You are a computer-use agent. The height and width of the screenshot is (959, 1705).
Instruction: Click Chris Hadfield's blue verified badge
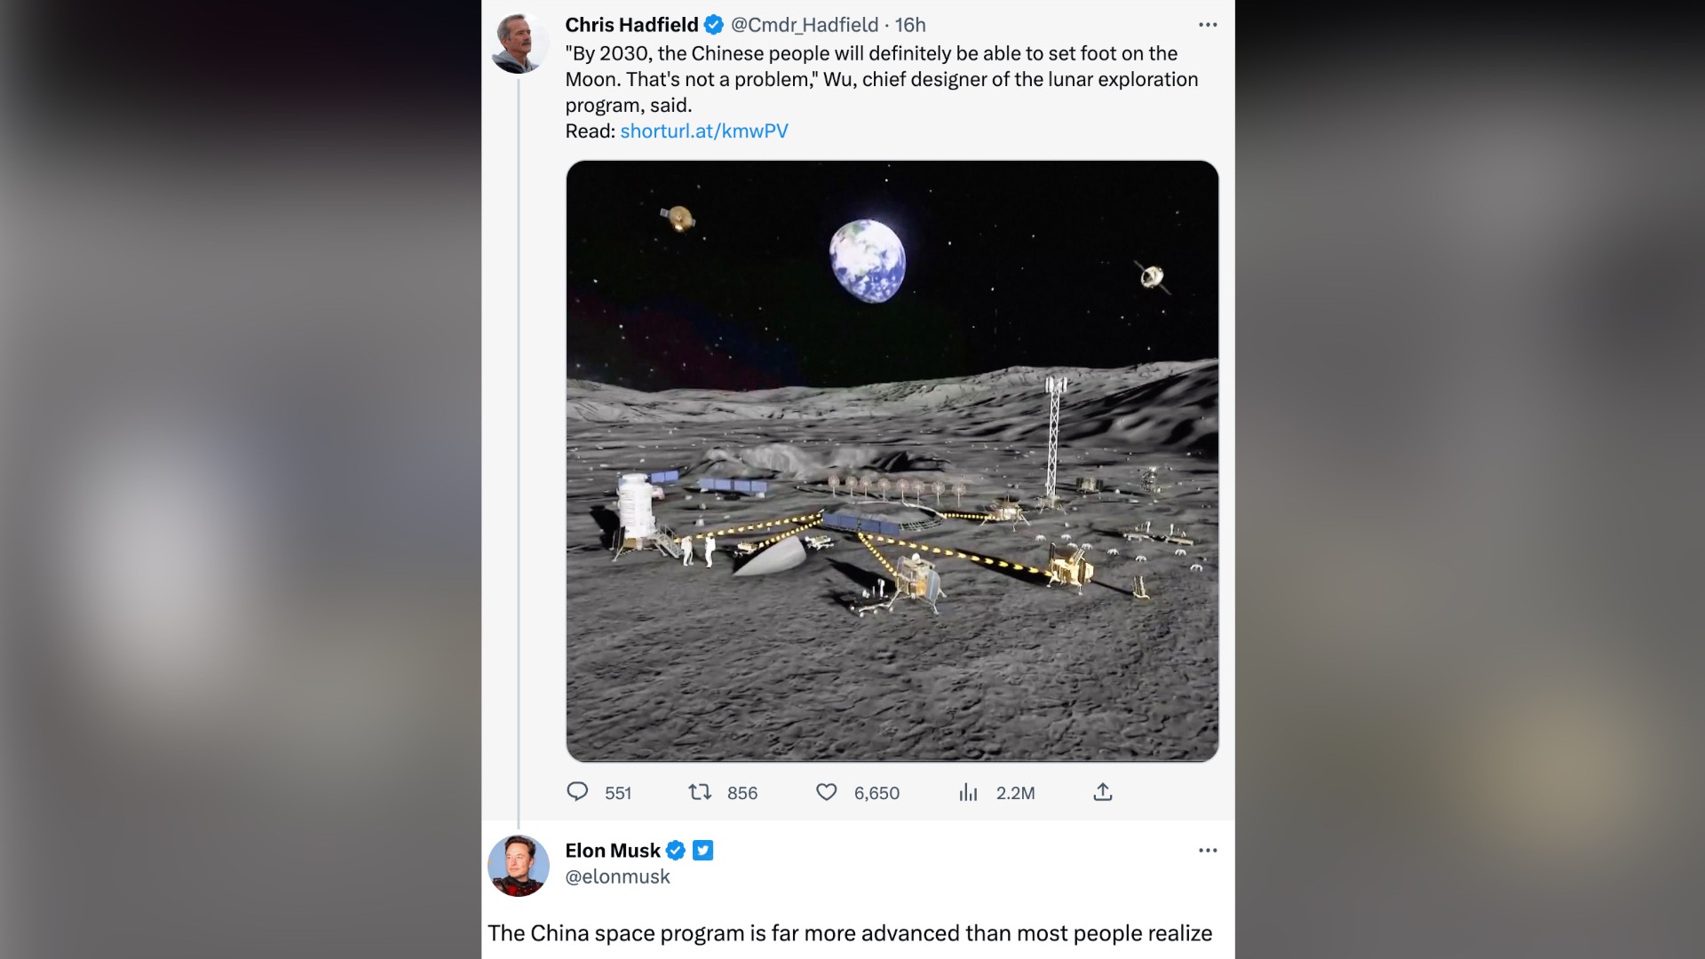click(x=714, y=25)
